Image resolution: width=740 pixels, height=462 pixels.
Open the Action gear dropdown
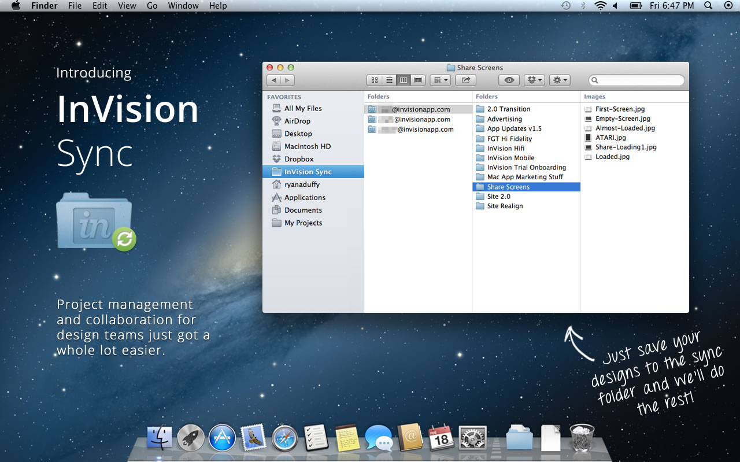tap(560, 80)
